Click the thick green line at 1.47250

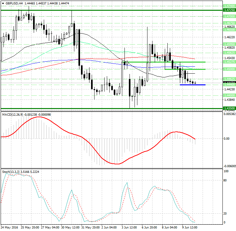pos(110,10)
